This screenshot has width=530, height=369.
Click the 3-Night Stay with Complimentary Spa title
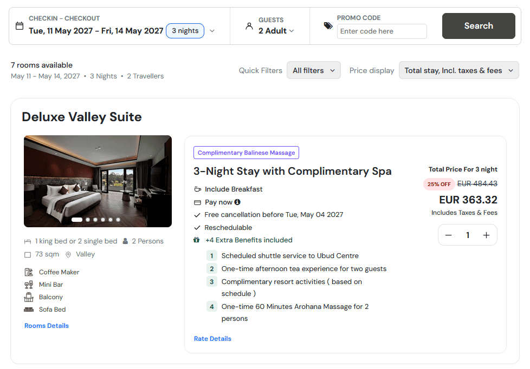pos(293,171)
